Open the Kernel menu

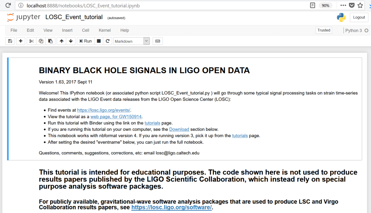click(x=105, y=30)
